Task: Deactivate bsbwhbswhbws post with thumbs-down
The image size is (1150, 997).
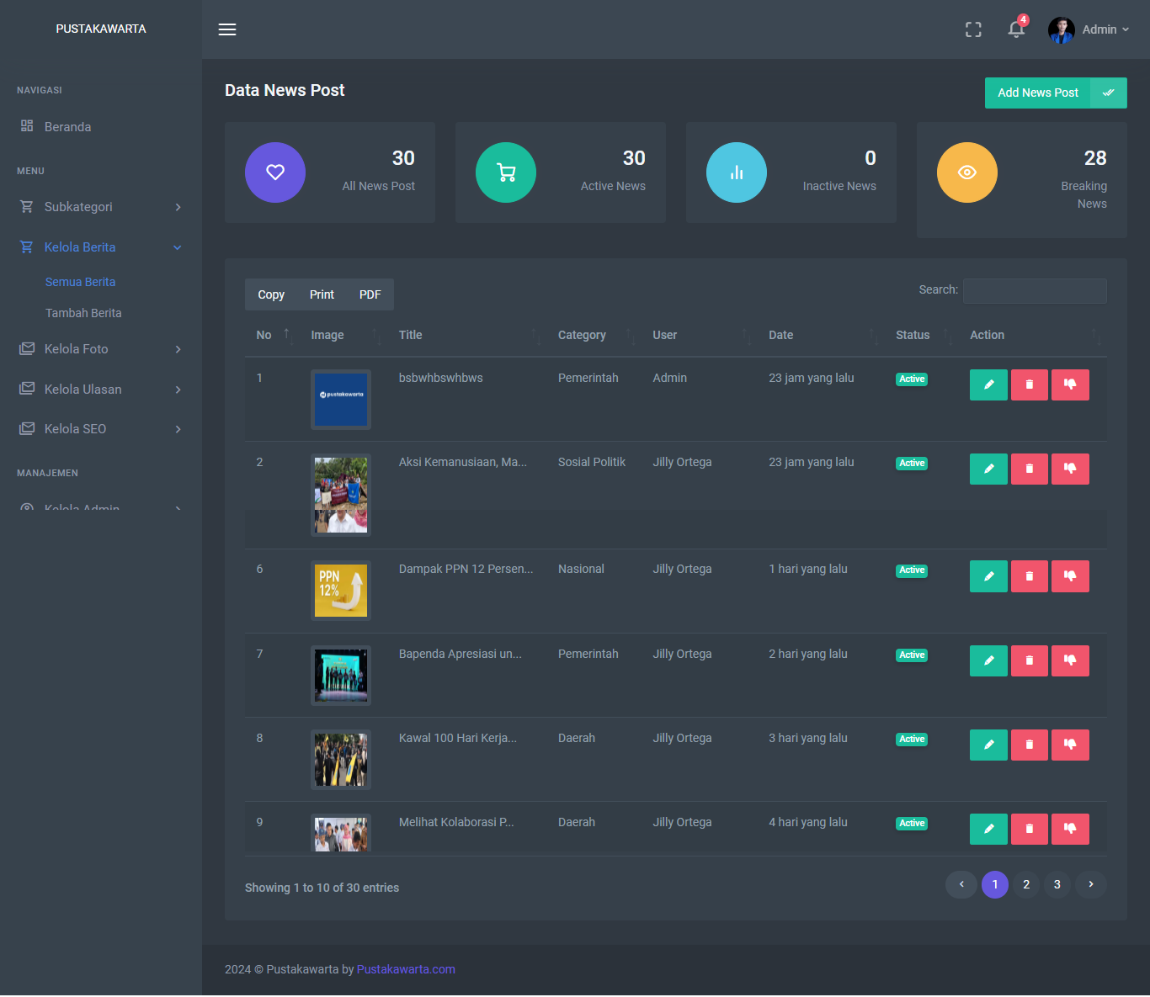Action: click(1070, 384)
